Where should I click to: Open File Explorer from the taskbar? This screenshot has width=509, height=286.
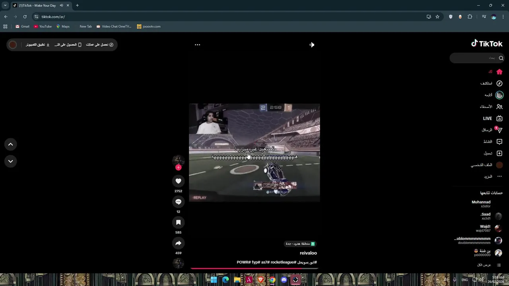click(237, 280)
